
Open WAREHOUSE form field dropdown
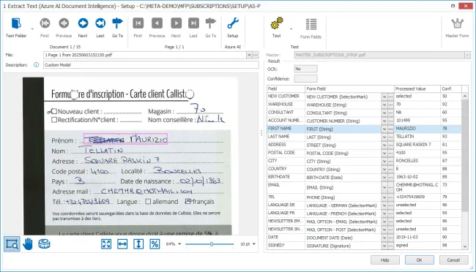pyautogui.click(x=384, y=105)
